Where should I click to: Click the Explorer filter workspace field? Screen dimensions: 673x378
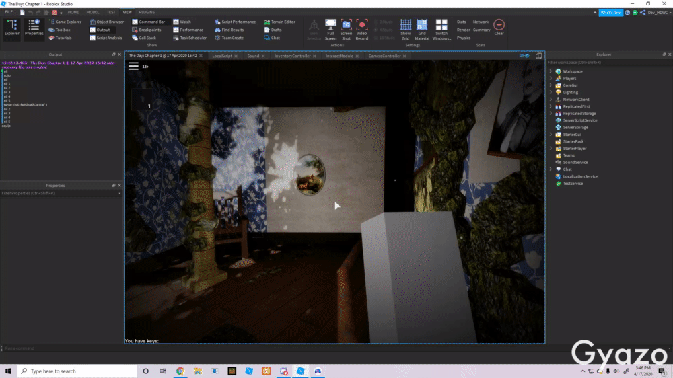pyautogui.click(x=609, y=63)
